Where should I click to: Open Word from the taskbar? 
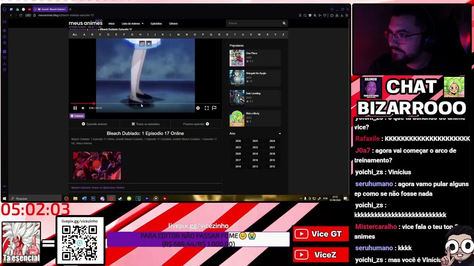(x=84, y=199)
